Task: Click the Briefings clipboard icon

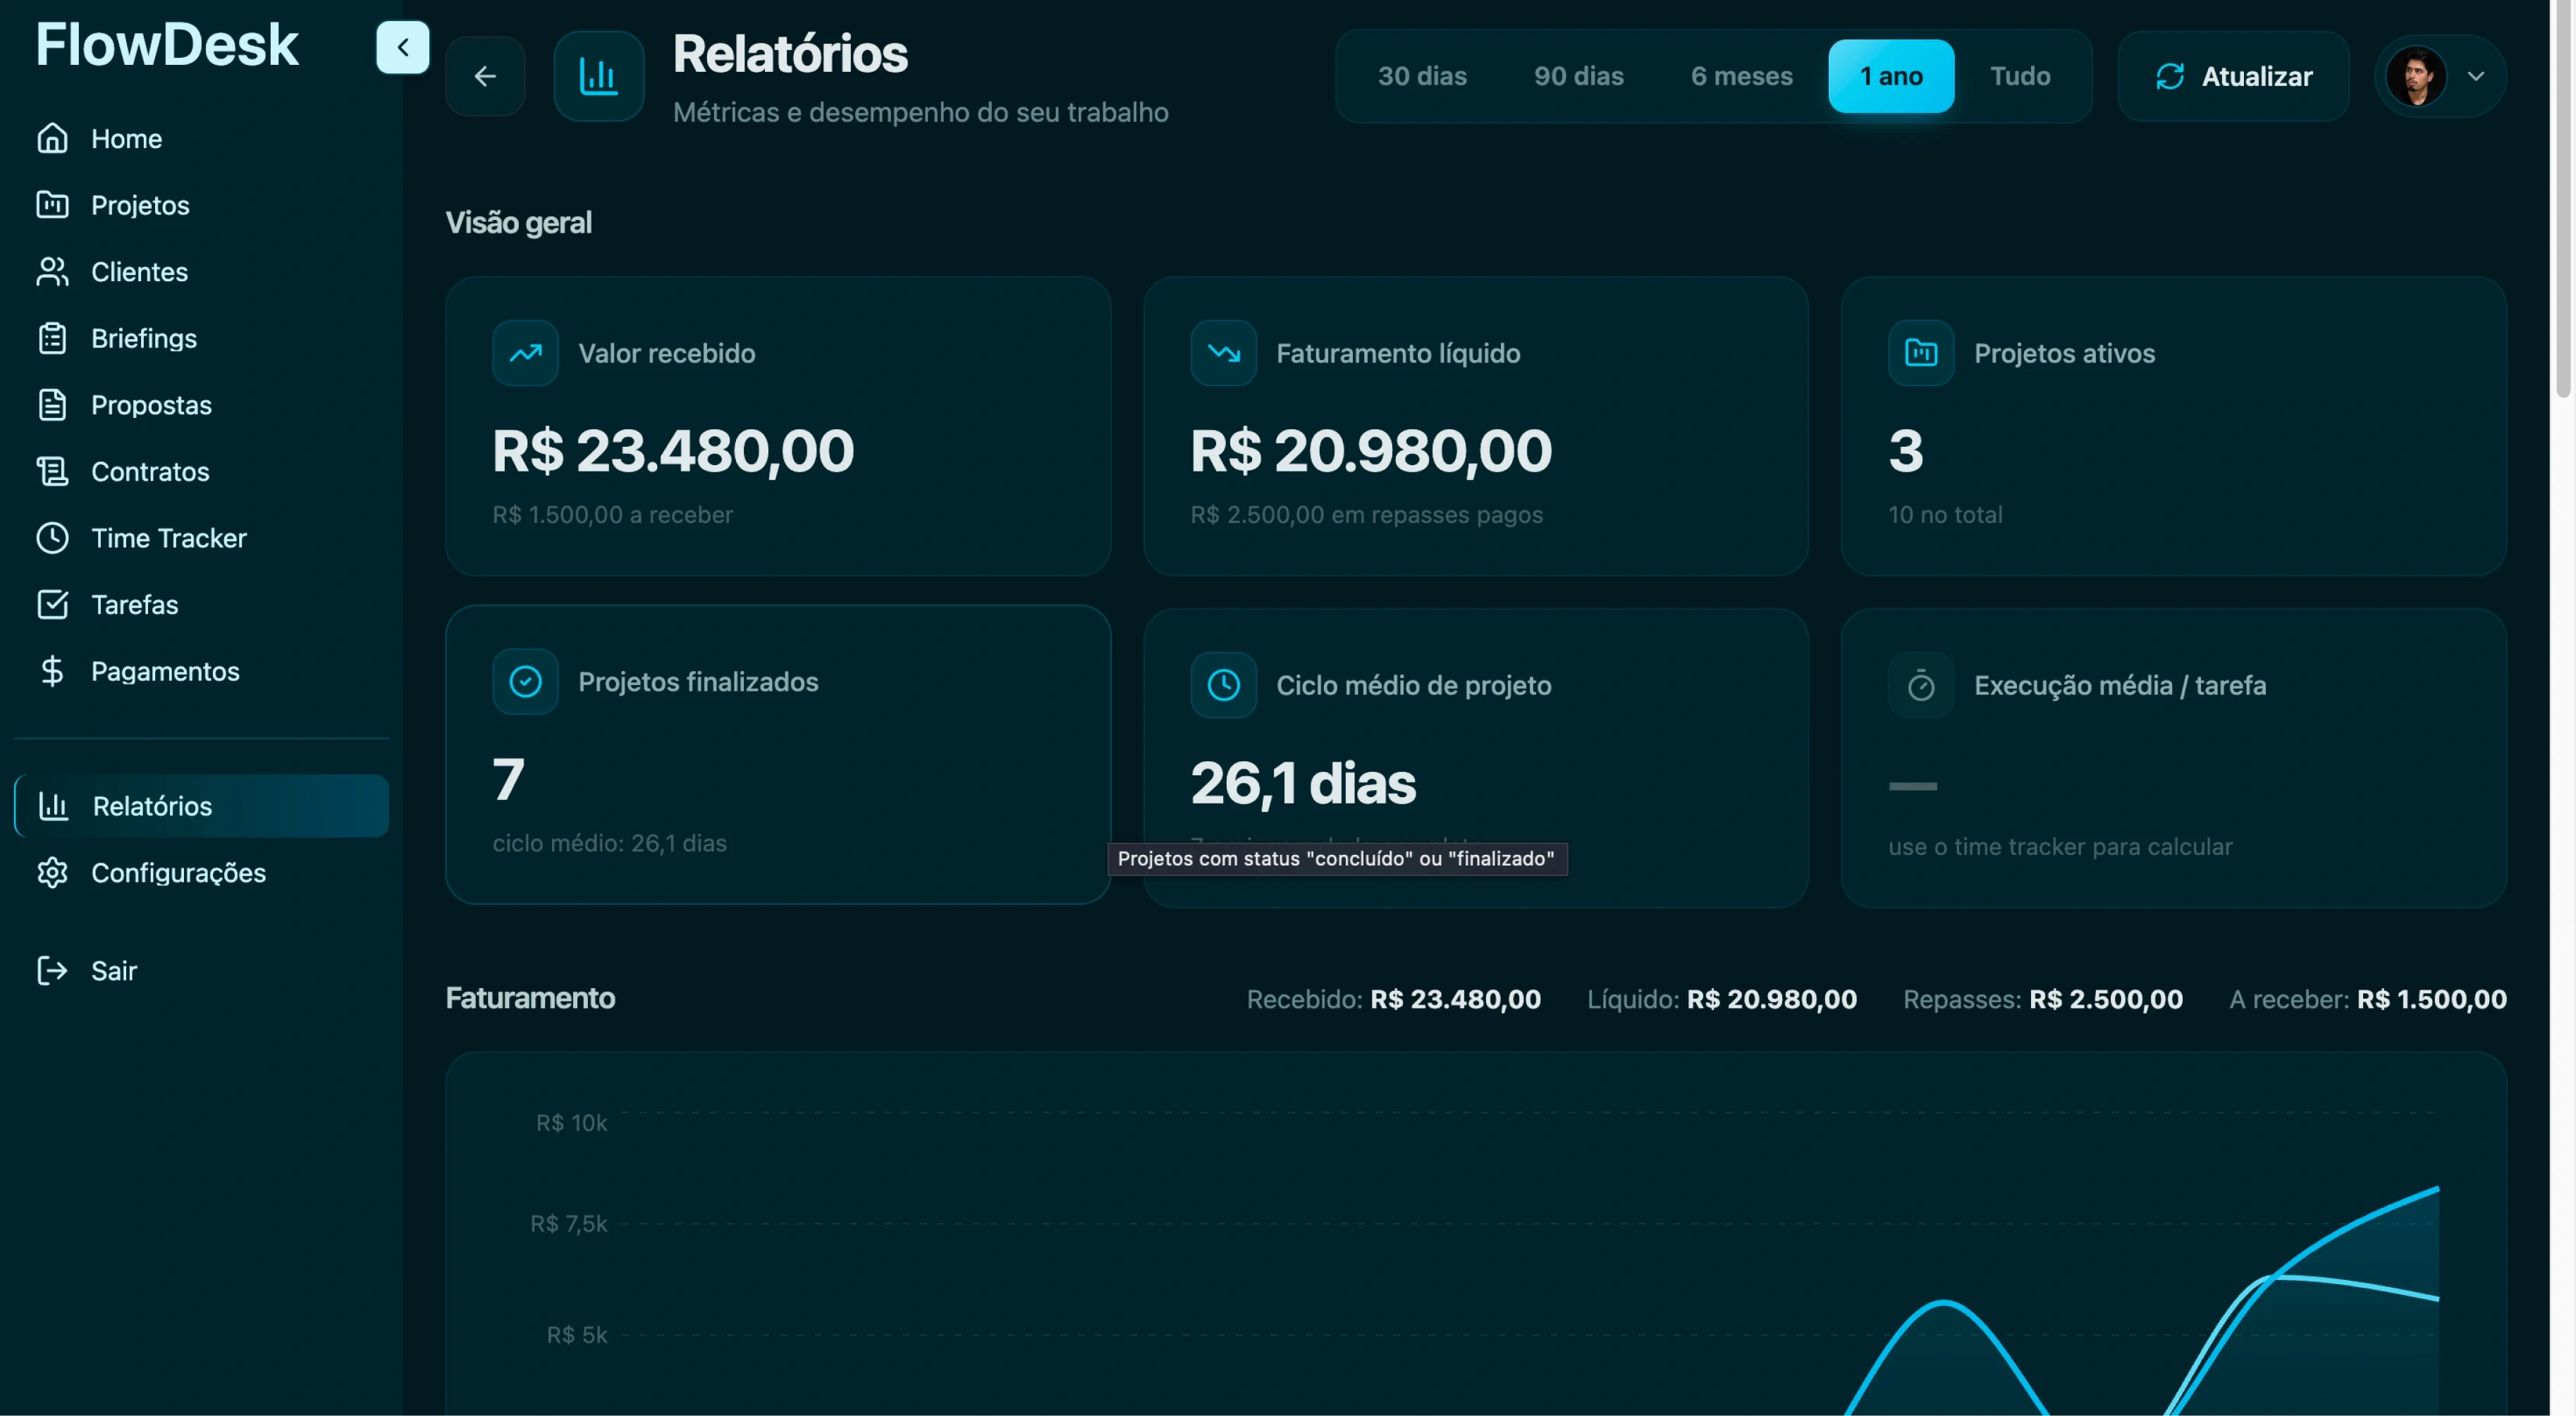Action: [x=52, y=338]
